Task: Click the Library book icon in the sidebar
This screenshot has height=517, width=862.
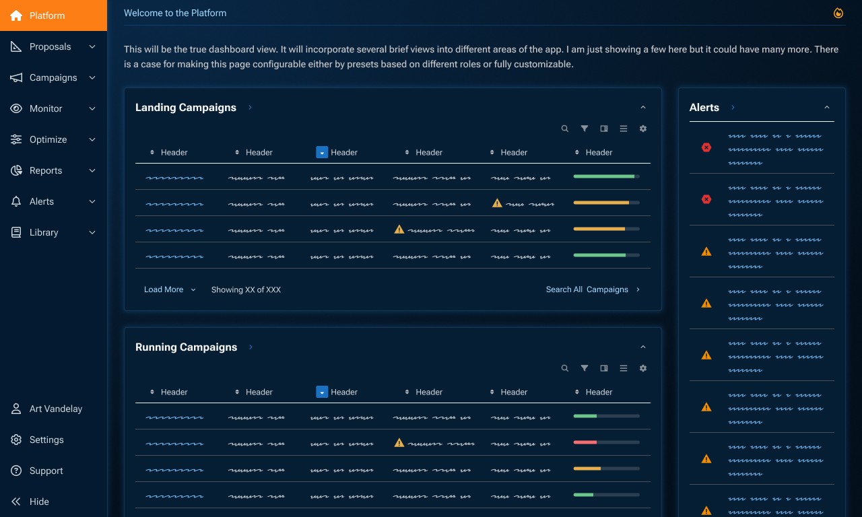Action: 16,232
